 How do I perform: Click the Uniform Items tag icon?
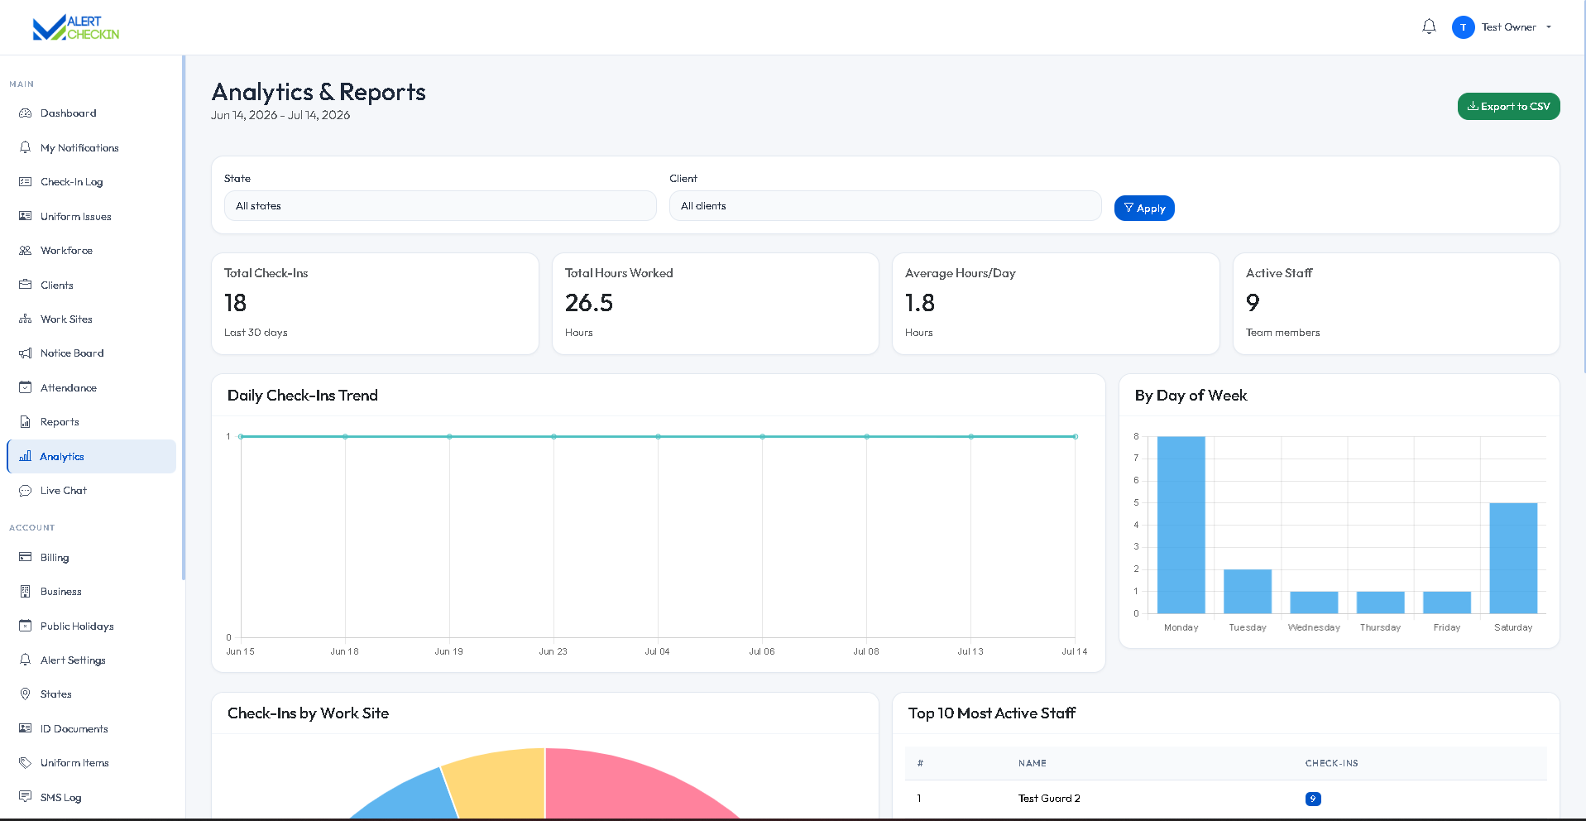tap(26, 763)
